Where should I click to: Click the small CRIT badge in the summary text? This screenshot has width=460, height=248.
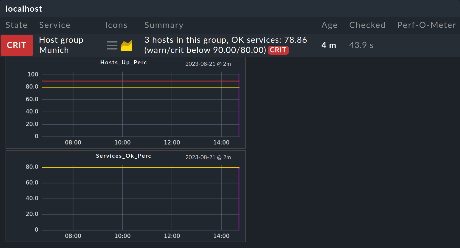tap(278, 50)
